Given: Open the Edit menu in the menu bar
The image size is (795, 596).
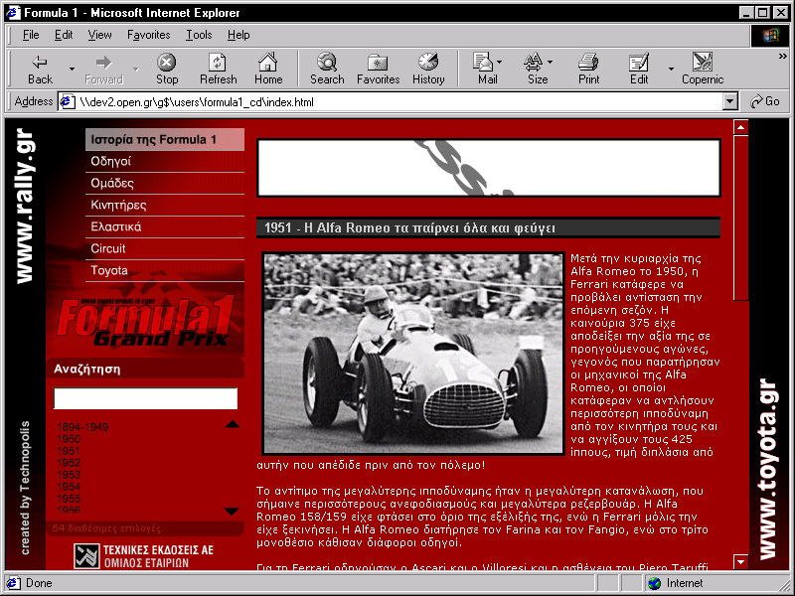Looking at the screenshot, I should [x=64, y=35].
